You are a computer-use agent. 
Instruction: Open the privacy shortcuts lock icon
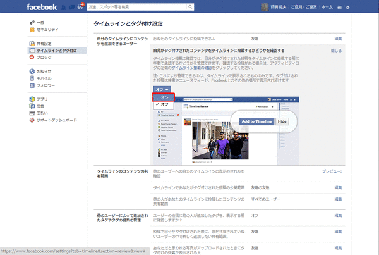(x=340, y=7)
